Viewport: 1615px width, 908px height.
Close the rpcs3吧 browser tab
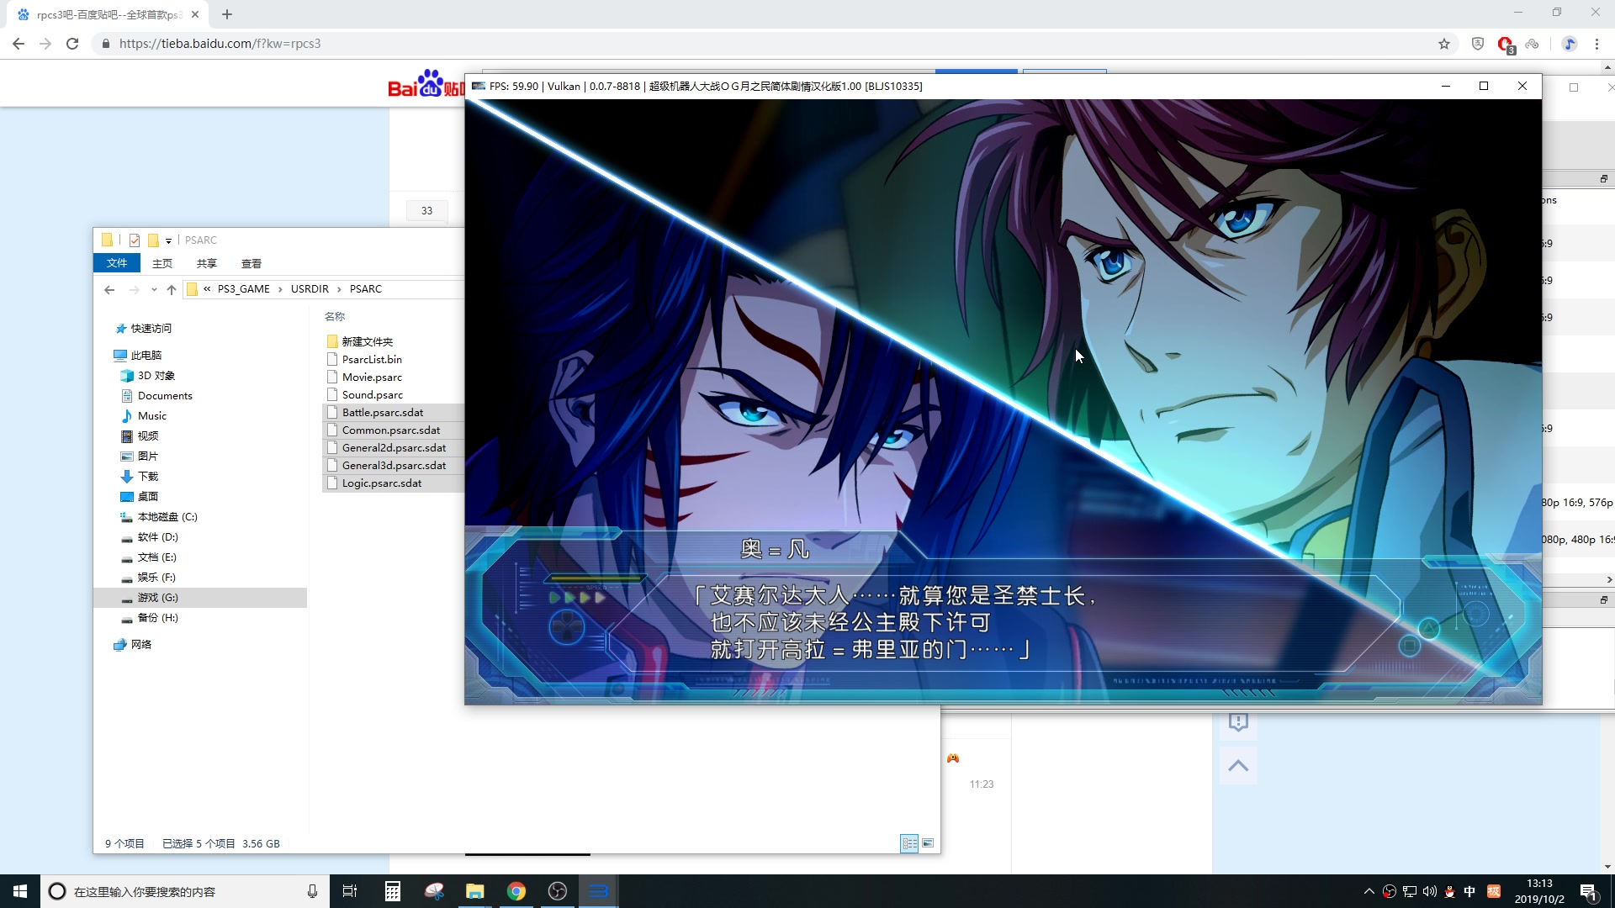[x=195, y=14]
